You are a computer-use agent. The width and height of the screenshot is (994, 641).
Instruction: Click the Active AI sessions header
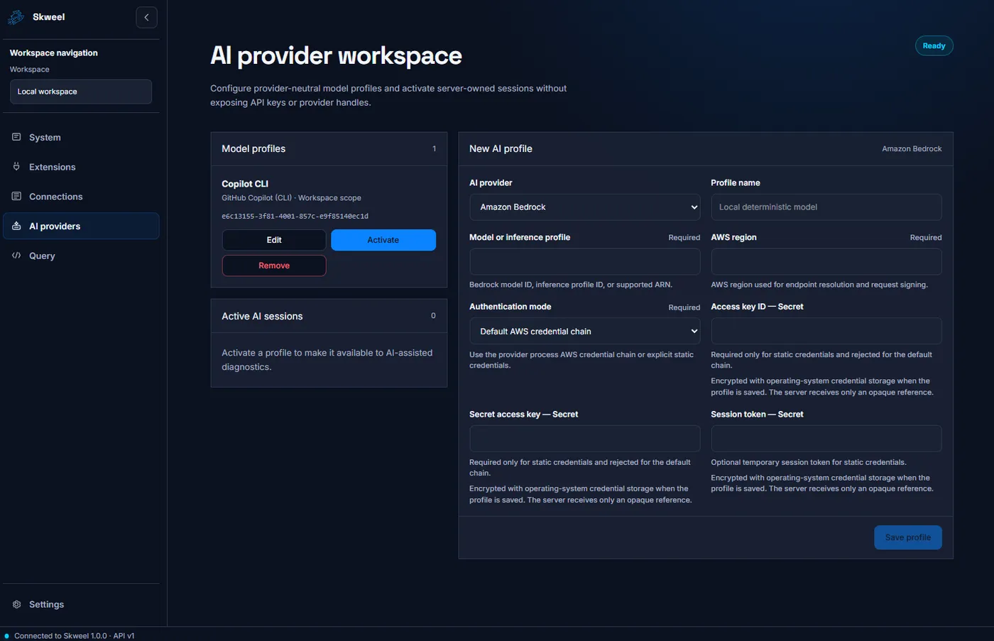coord(329,316)
